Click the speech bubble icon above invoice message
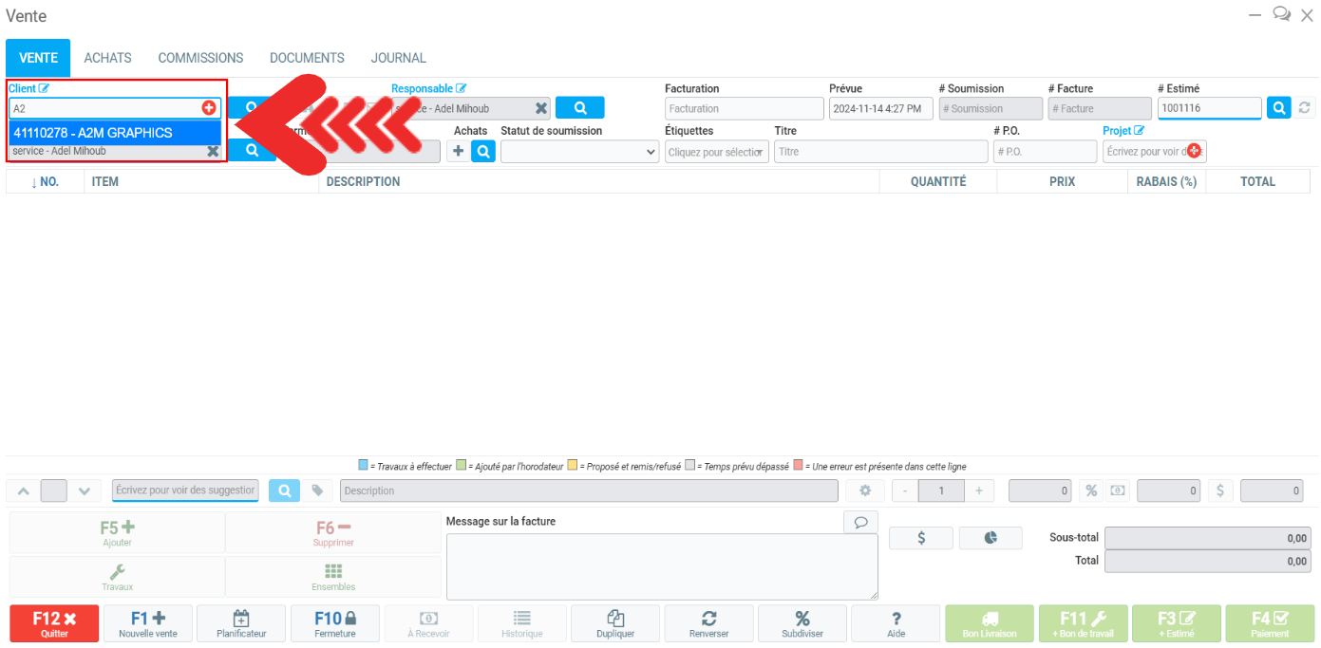 click(x=860, y=522)
